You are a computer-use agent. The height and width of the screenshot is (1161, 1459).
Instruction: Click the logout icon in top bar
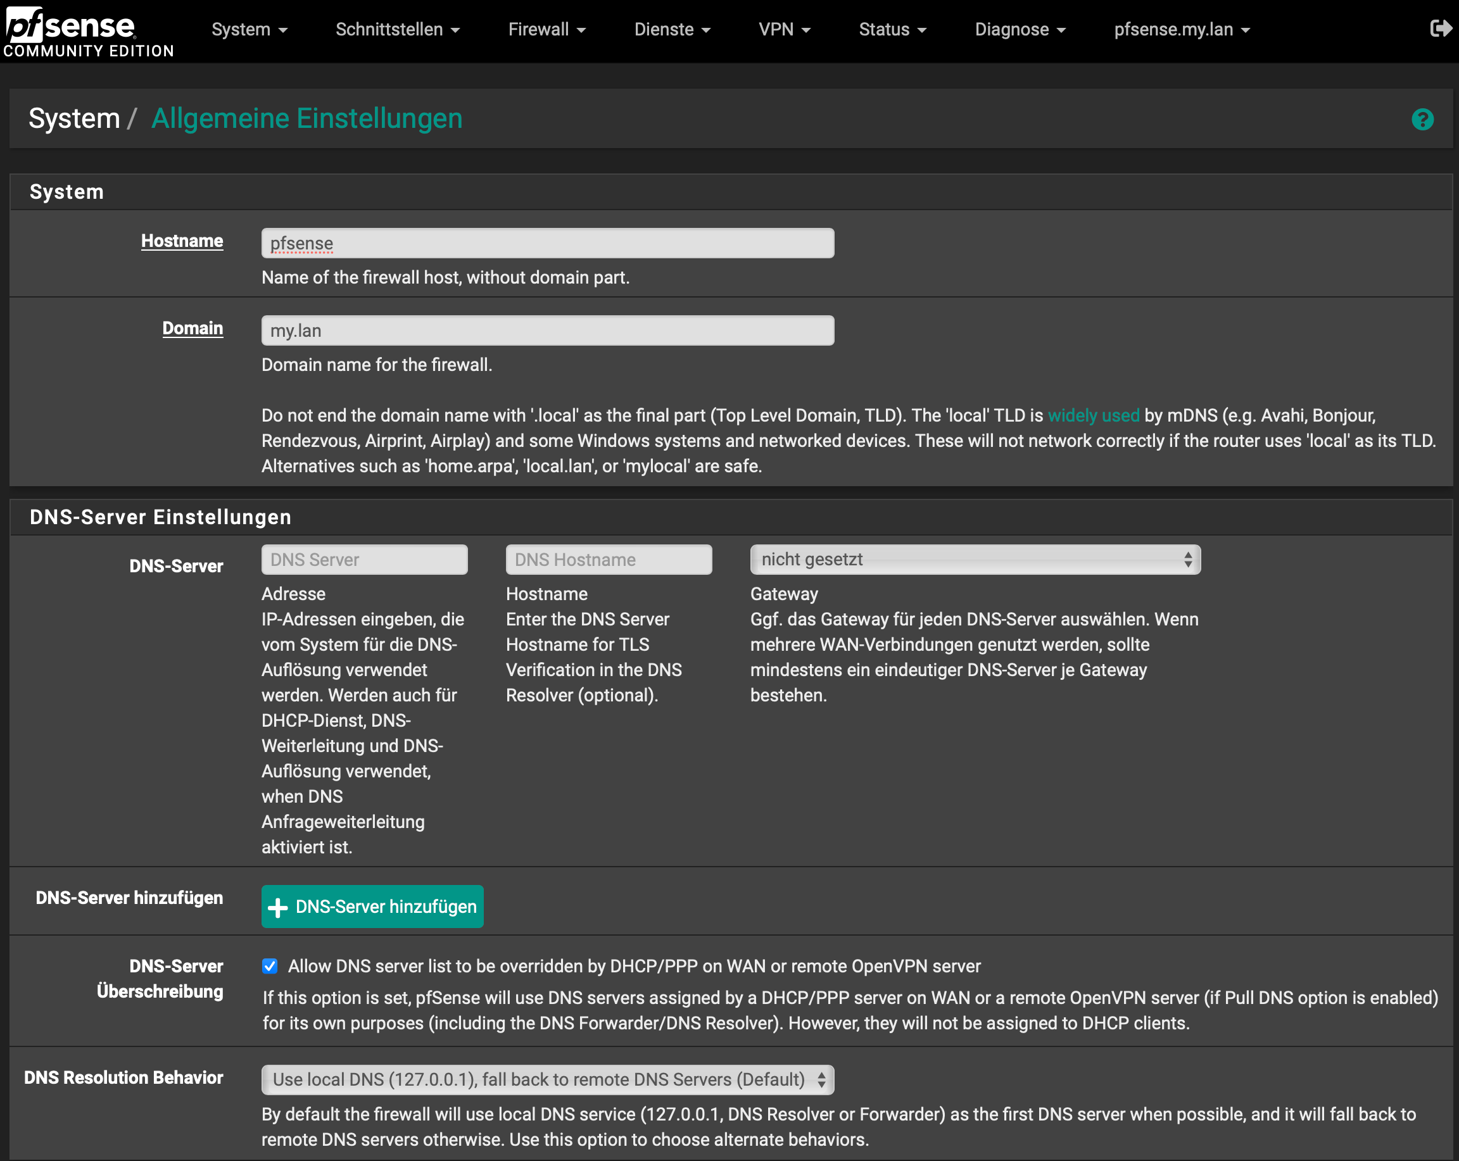pos(1440,28)
